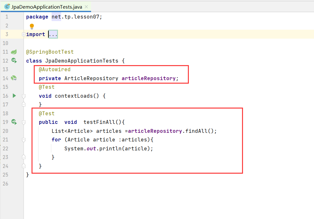Click the Spring leaf gutter icon line 11
The image size is (314, 219).
[x=14, y=52]
